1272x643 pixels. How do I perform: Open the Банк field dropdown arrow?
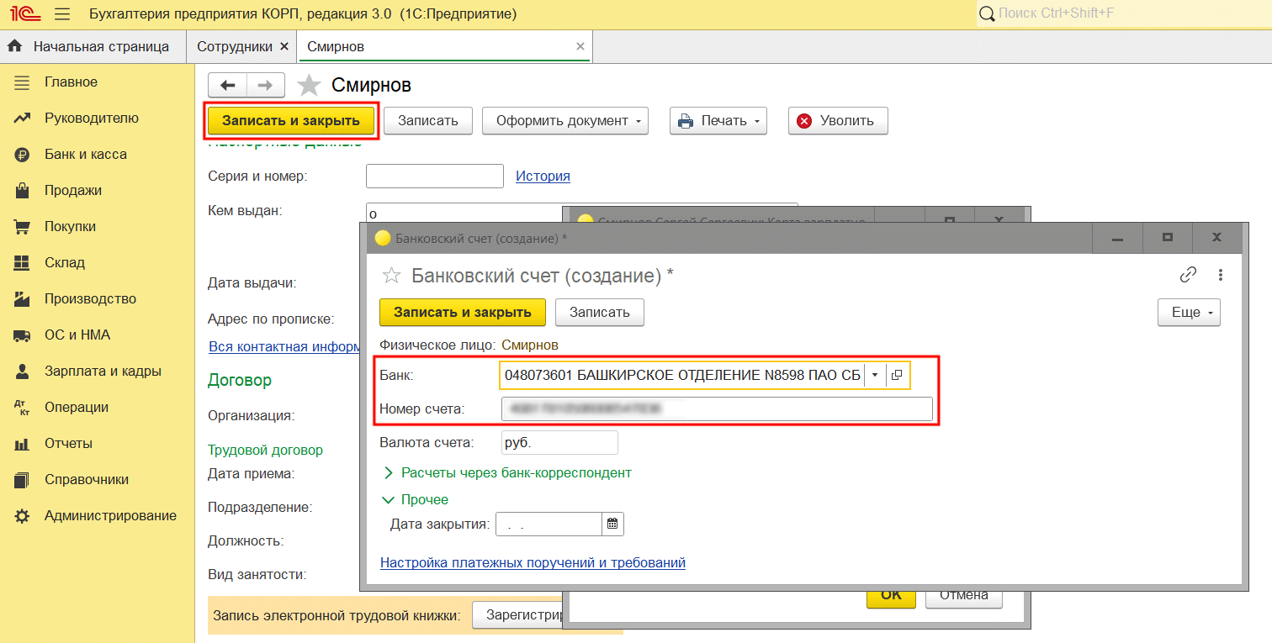click(875, 375)
